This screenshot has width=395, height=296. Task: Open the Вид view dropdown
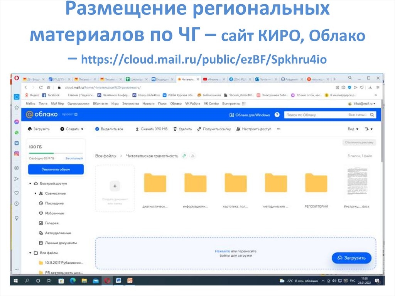[353, 129]
